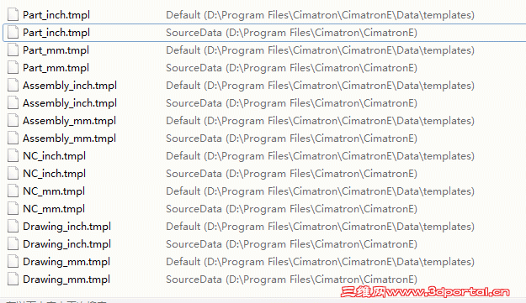The width and height of the screenshot is (526, 303).
Task: Click file icon of Part_inch.tmpl in Default
Action: click(13, 15)
